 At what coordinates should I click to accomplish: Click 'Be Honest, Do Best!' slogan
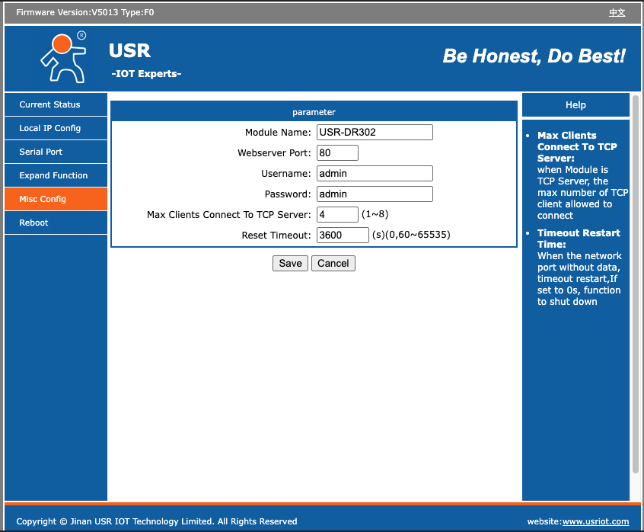click(534, 56)
